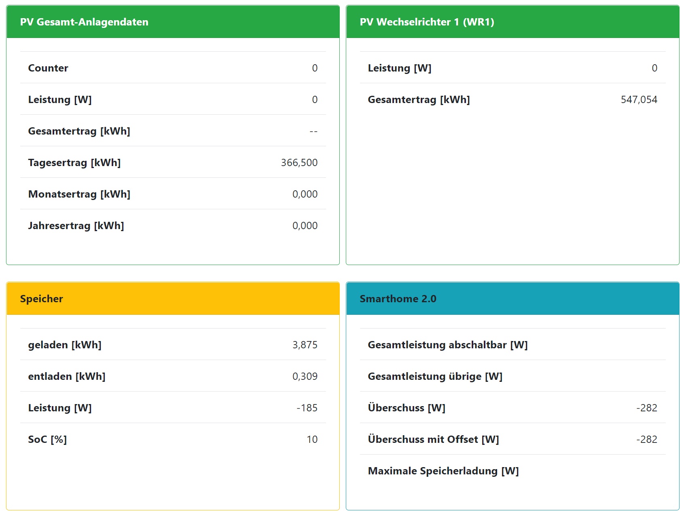Select the Jahresertrag [kWh] row label
The width and height of the screenshot is (684, 516).
[x=76, y=225]
